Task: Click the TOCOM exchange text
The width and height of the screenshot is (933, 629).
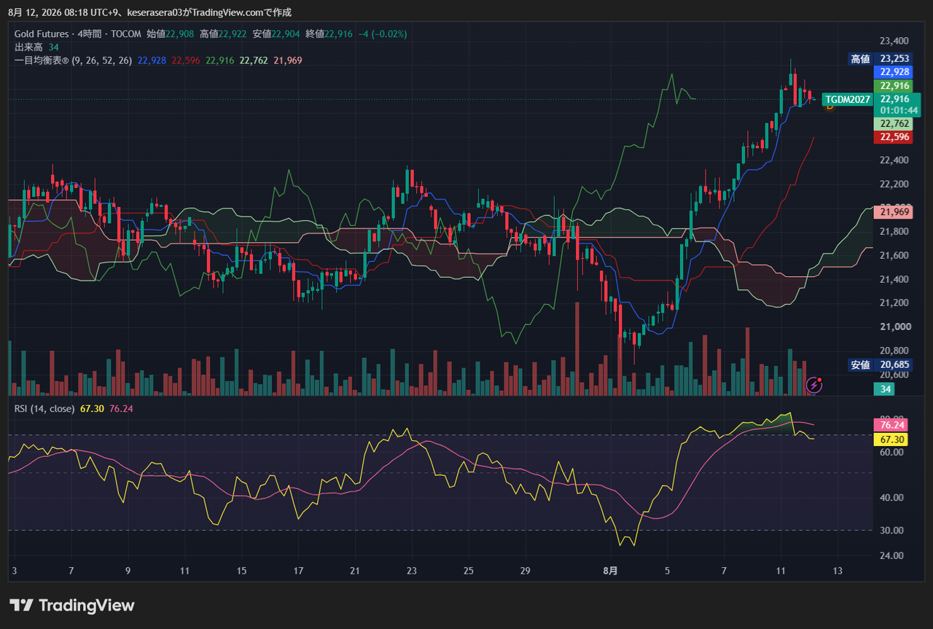Action: [126, 34]
